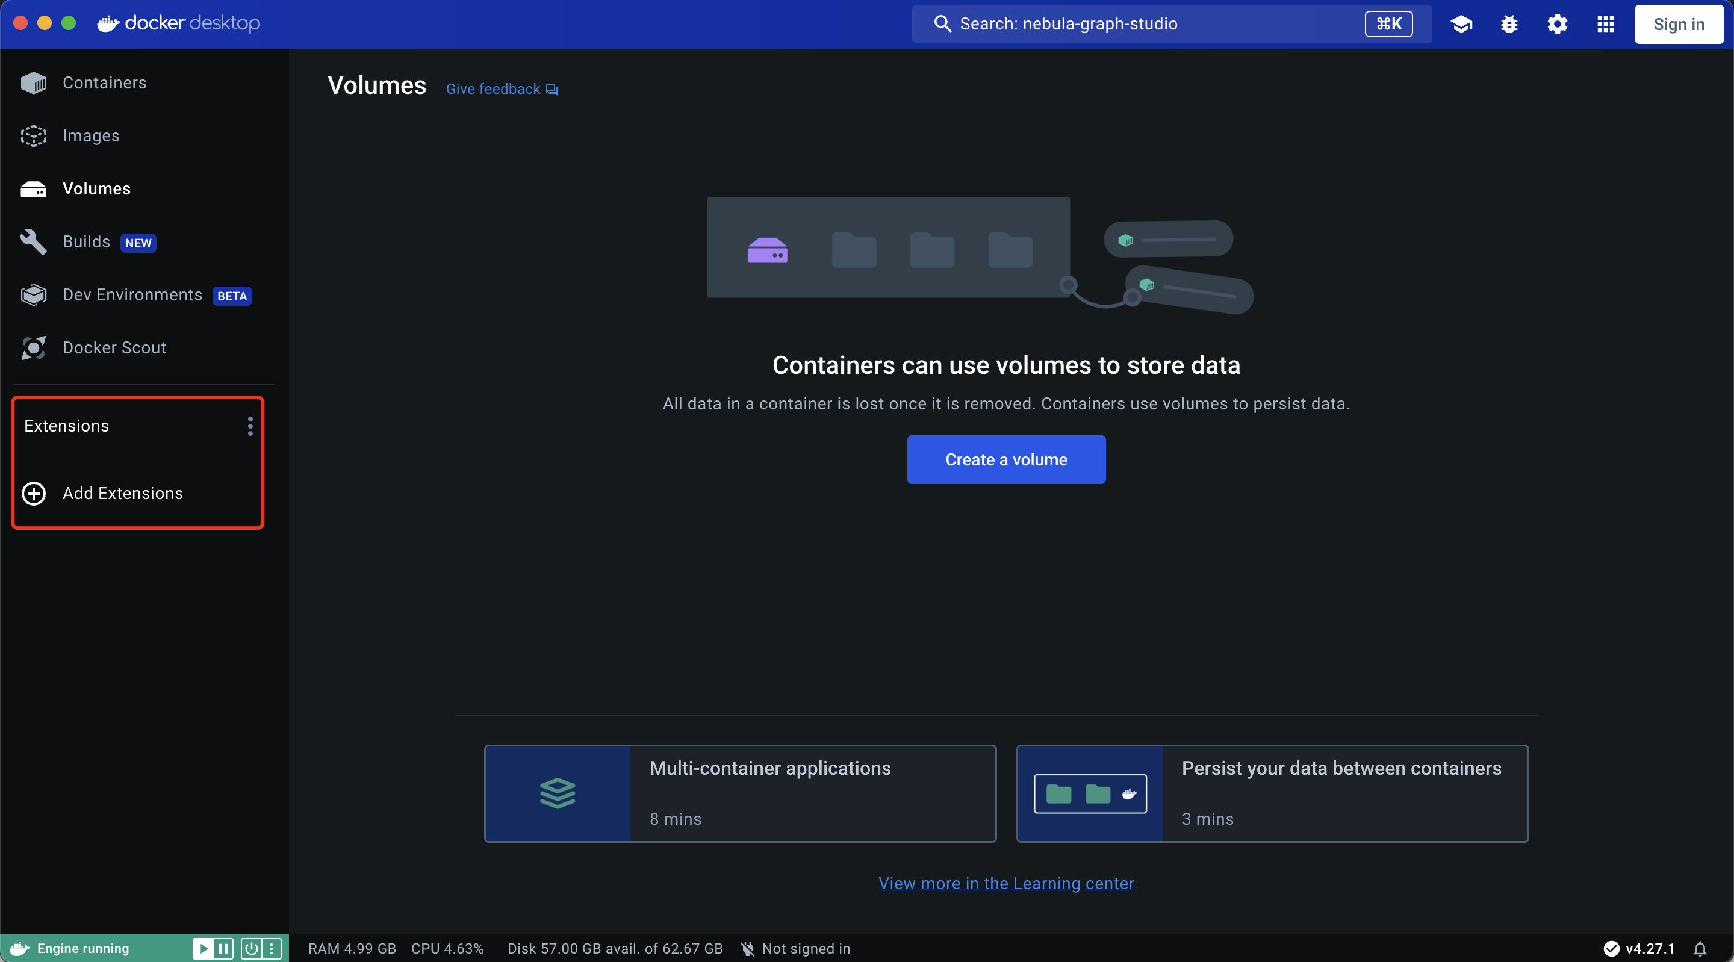Open Docker Desktop settings gear
The width and height of the screenshot is (1734, 962).
[1557, 23]
